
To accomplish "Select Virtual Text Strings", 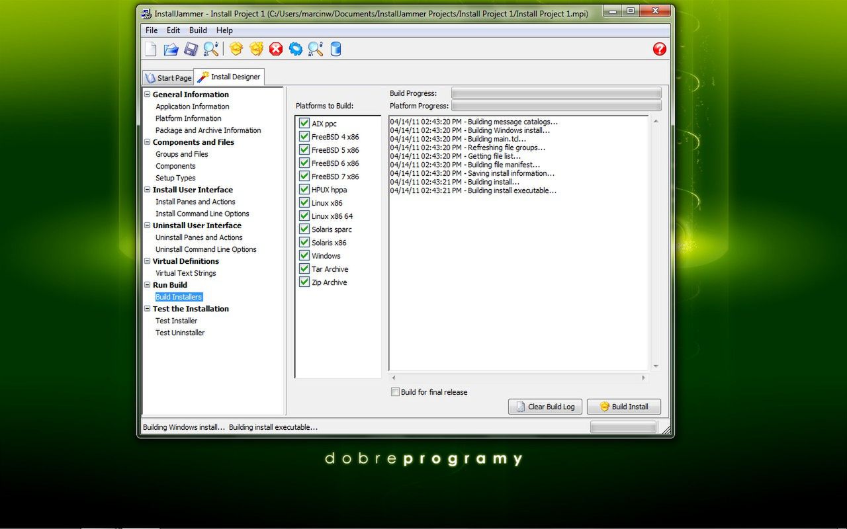I will tap(185, 273).
